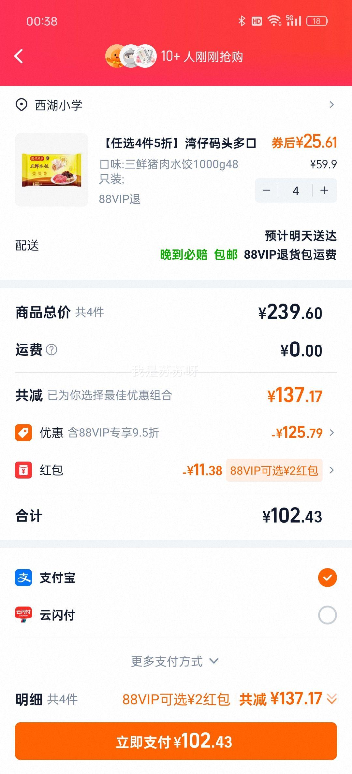
Task: Tap the red packet icon
Action: point(23,470)
